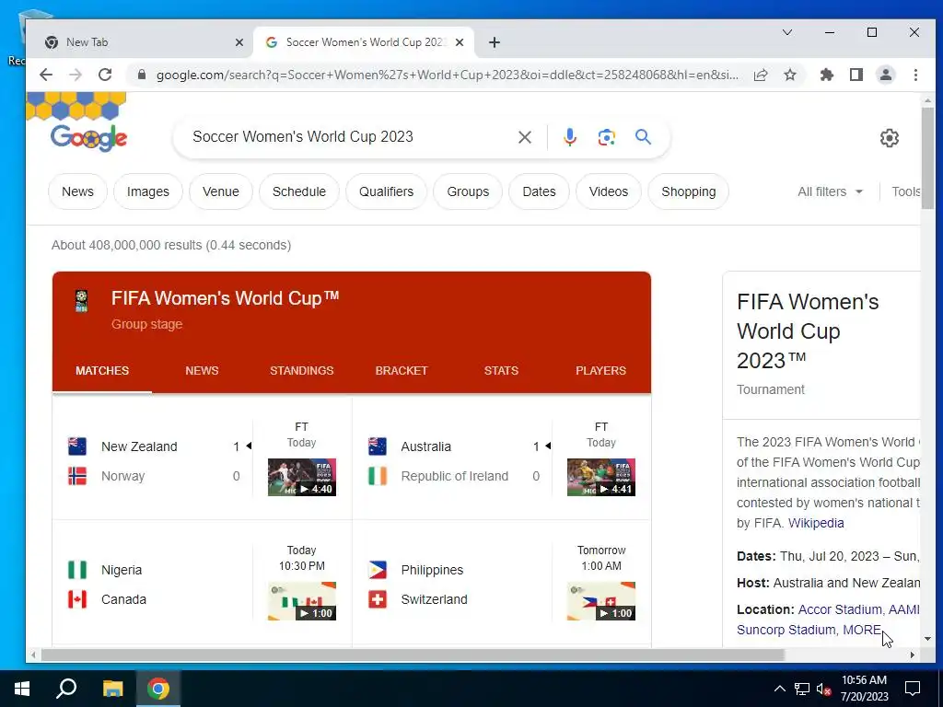943x707 pixels.
Task: Click the blue magnifier search button
Action: coord(643,137)
